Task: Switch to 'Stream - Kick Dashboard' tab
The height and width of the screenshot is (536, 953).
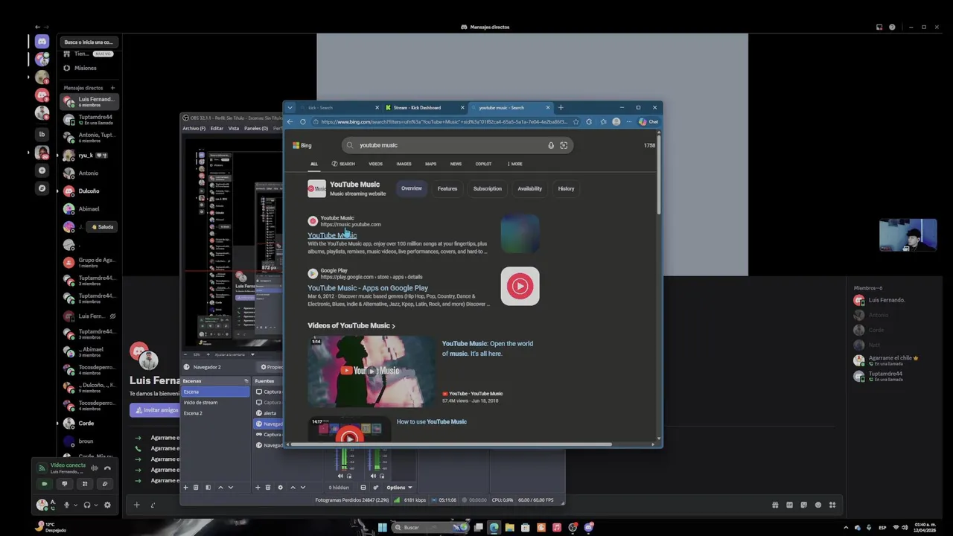Action: 424,108
